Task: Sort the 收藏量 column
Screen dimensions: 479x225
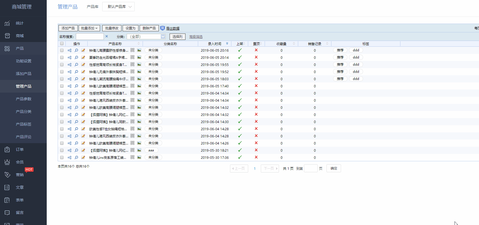Action: 294,43
